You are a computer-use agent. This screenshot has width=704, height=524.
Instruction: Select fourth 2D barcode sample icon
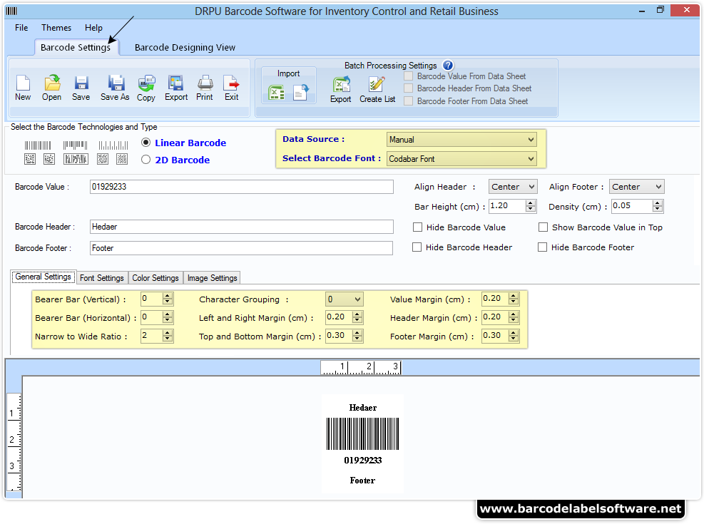[x=103, y=159]
